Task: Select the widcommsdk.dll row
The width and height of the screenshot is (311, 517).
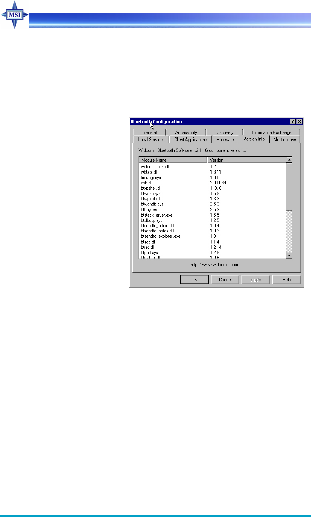Action: (x=155, y=167)
